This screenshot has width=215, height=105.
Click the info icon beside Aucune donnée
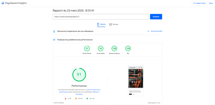(148, 31)
